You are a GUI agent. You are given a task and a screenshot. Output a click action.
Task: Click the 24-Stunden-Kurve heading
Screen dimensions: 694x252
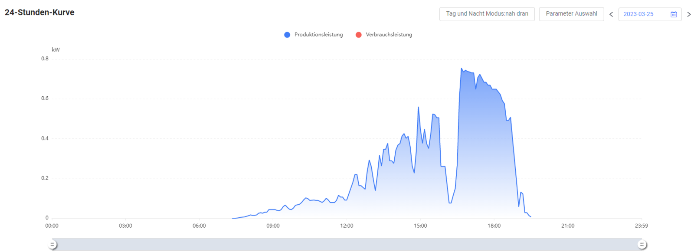click(x=39, y=13)
